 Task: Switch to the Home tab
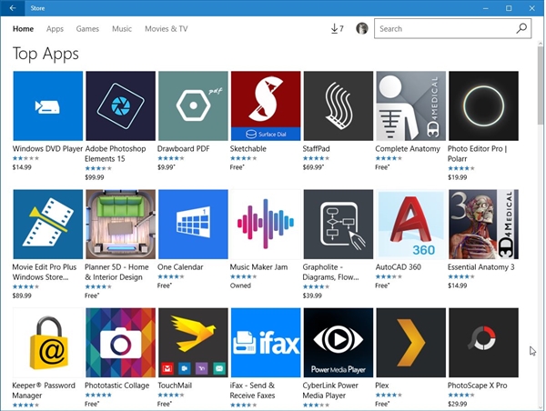click(23, 29)
